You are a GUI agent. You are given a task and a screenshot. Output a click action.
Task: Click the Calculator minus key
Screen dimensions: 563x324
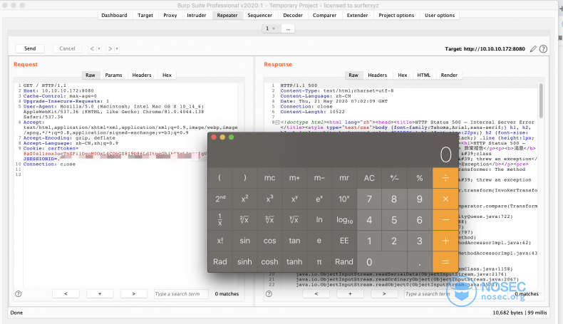[445, 219]
